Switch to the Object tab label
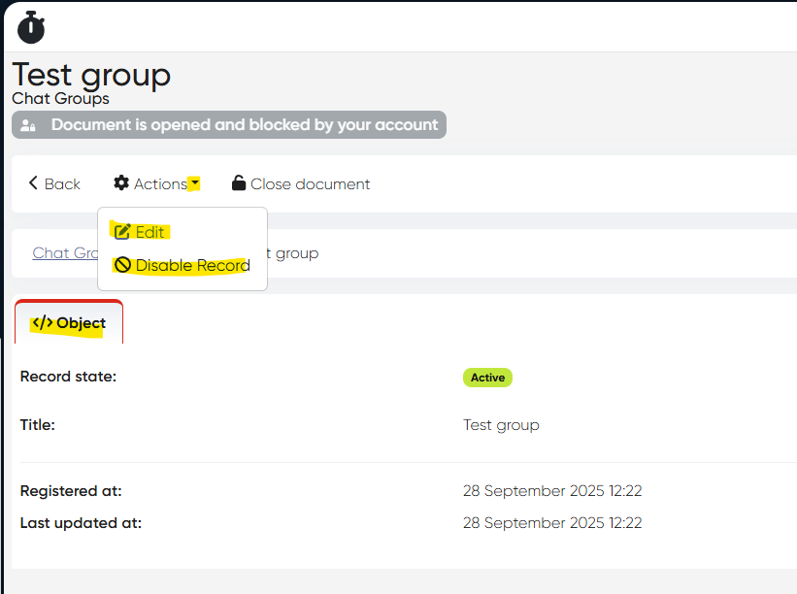This screenshot has width=797, height=594. click(81, 323)
